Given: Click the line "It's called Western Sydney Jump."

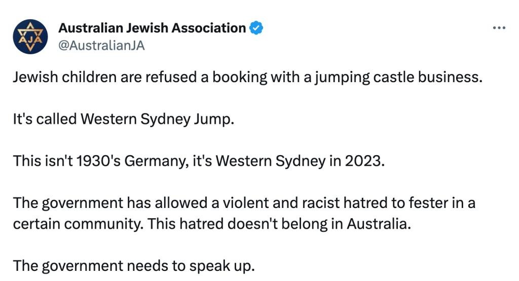Looking at the screenshot, I should [x=124, y=119].
